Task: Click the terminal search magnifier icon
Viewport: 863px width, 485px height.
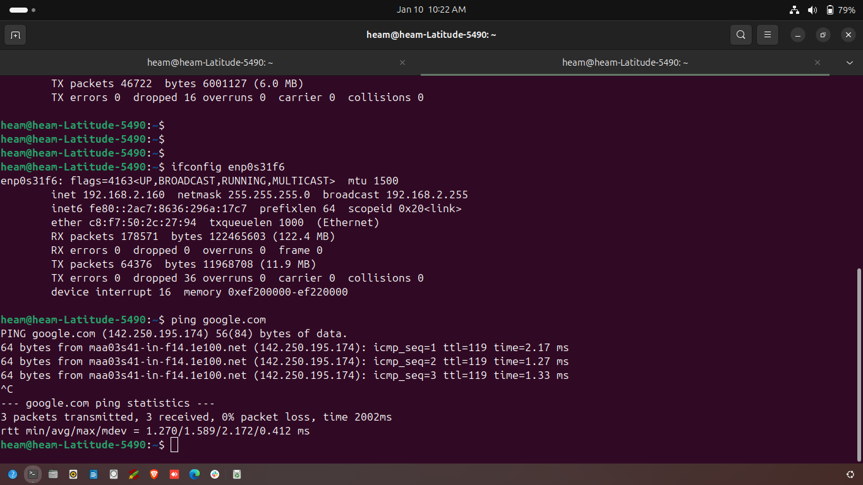Action: coord(740,35)
